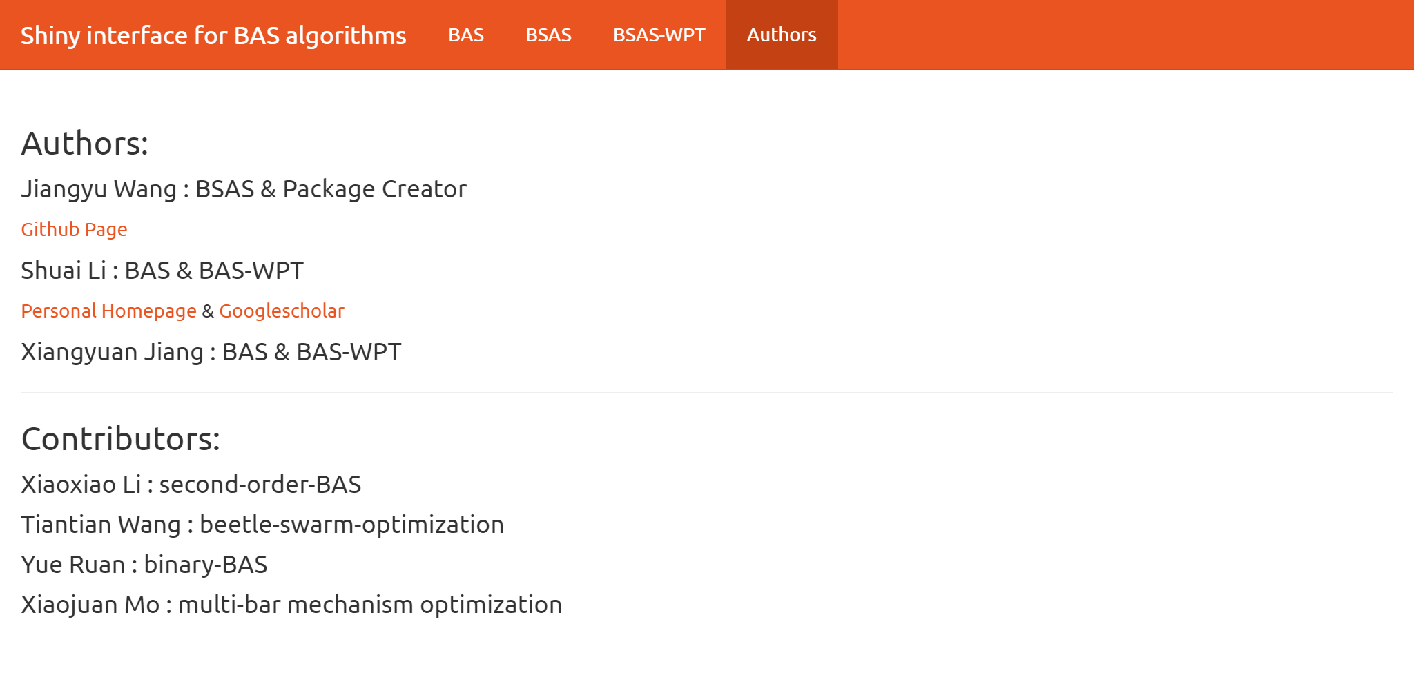Open the BAS tab
1414x682 pixels.
[x=466, y=35]
